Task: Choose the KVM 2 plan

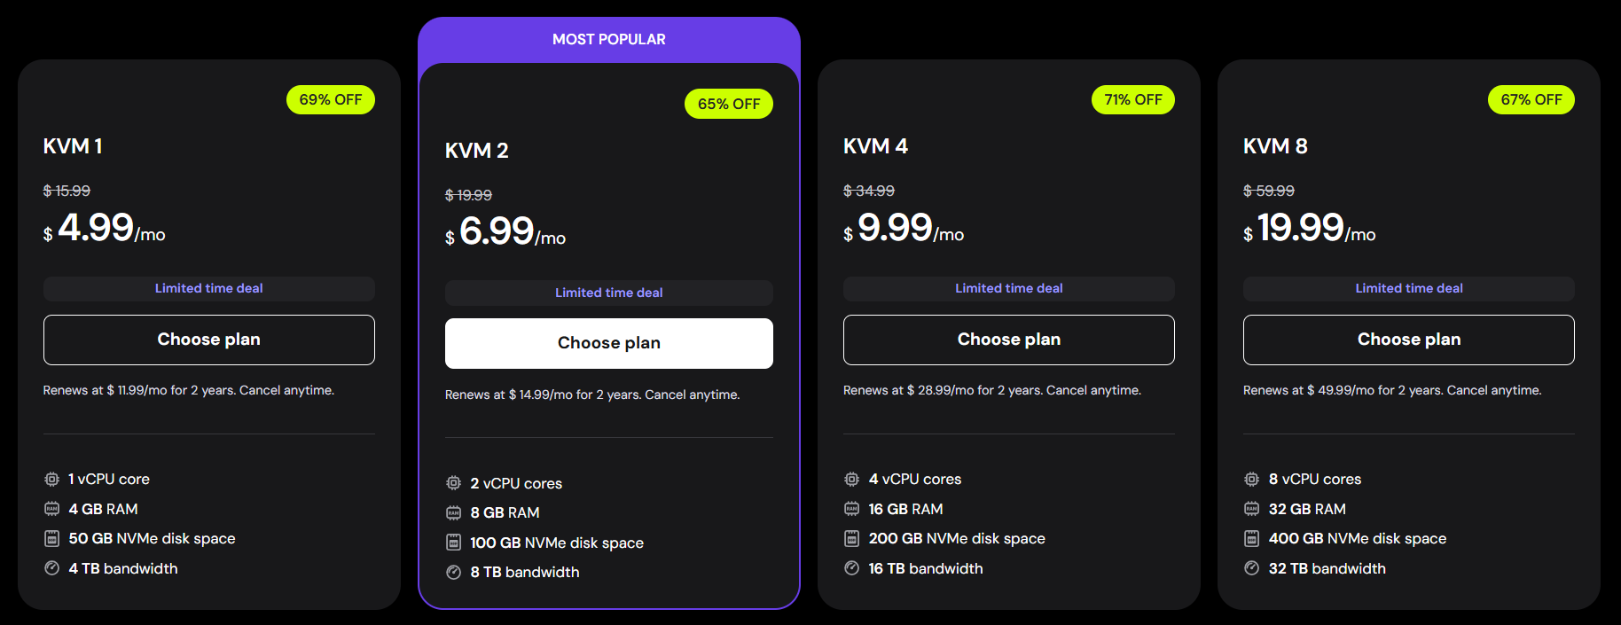Action: coord(608,343)
